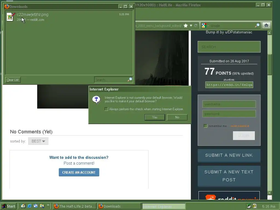The width and height of the screenshot is (280, 210).
Task: Focus the username field
Action: [229, 104]
